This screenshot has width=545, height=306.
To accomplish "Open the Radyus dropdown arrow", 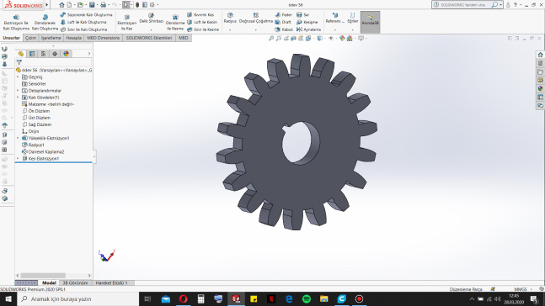I will pos(230,29).
